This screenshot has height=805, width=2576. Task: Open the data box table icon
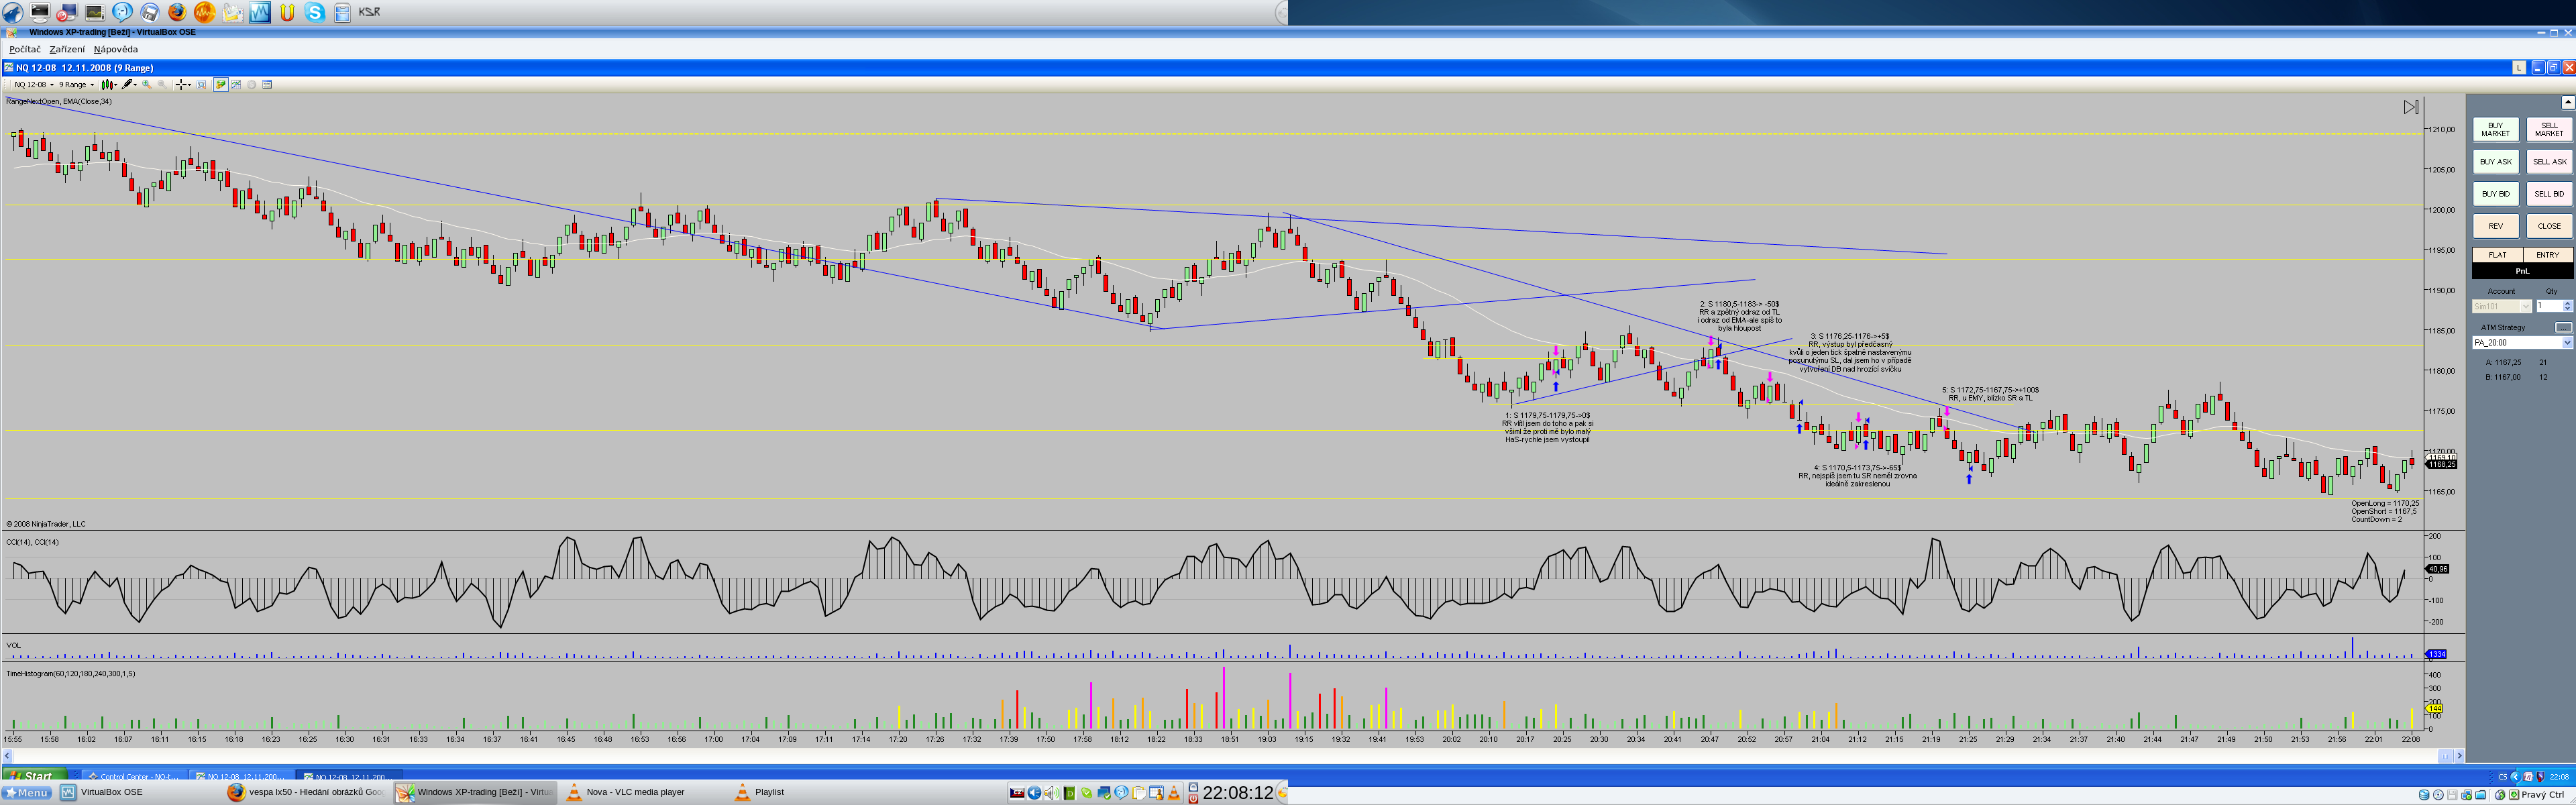[267, 85]
